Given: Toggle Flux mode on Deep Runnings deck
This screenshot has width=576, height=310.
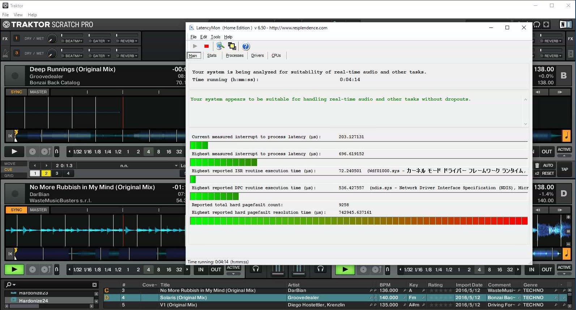Looking at the screenshot, I should point(57,152).
